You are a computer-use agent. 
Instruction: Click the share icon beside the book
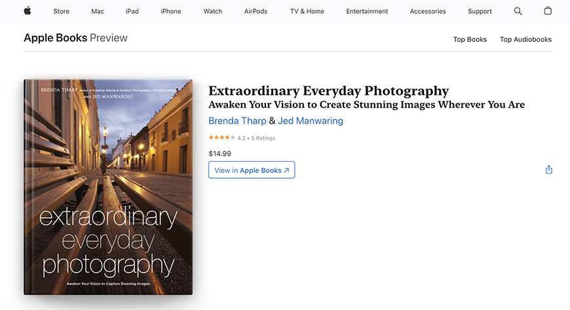pos(548,170)
